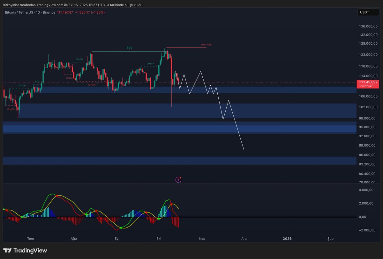Click the 106.000,00 price axis label
Viewport: 383px width, 259px height.
(369, 96)
